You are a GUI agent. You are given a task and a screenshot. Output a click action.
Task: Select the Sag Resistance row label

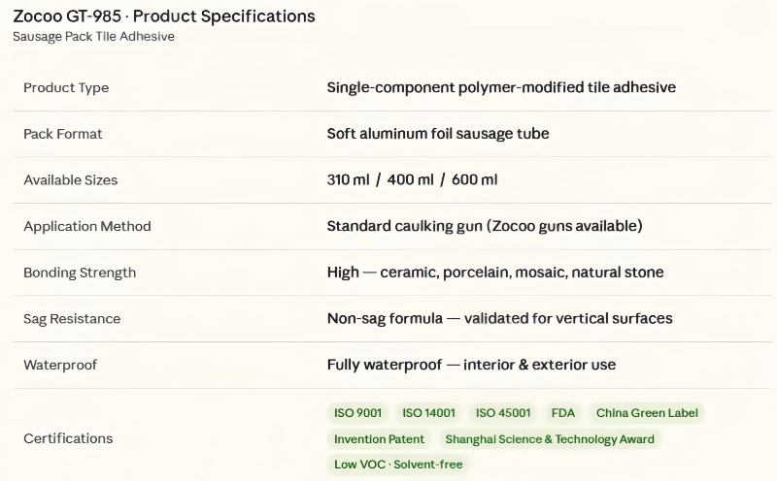(72, 319)
